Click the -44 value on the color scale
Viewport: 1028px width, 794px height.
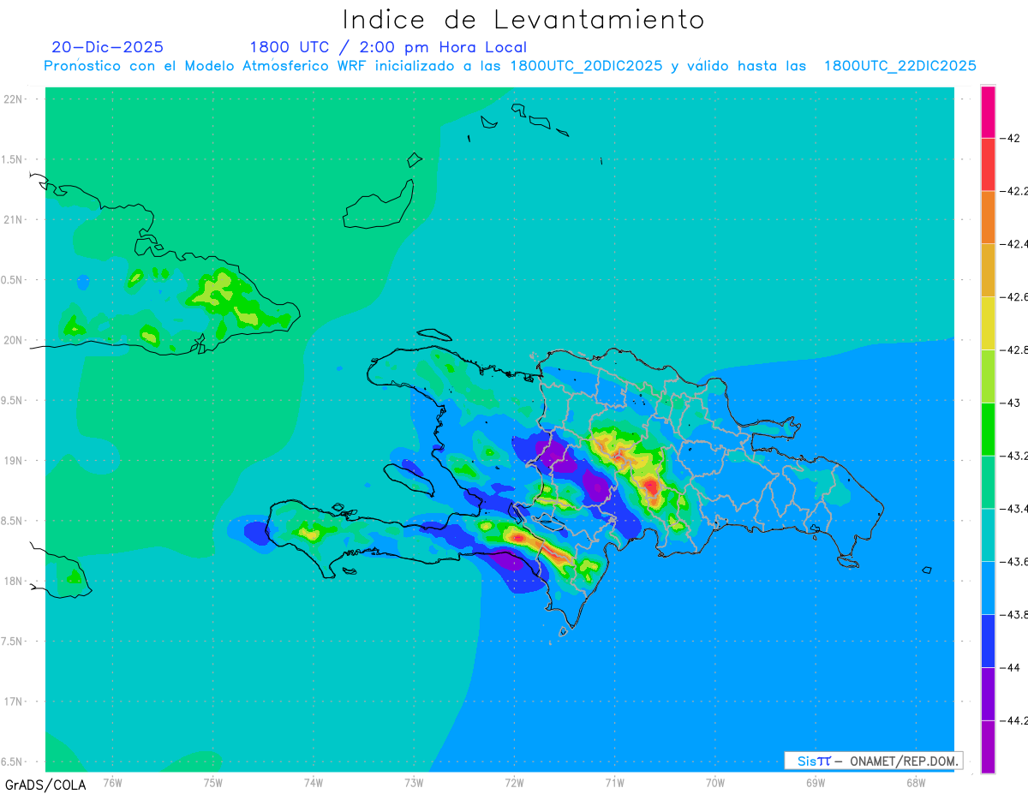point(1009,667)
